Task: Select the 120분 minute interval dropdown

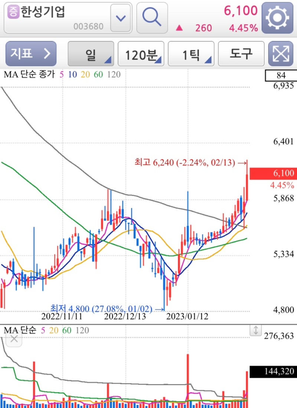Action: tap(141, 54)
